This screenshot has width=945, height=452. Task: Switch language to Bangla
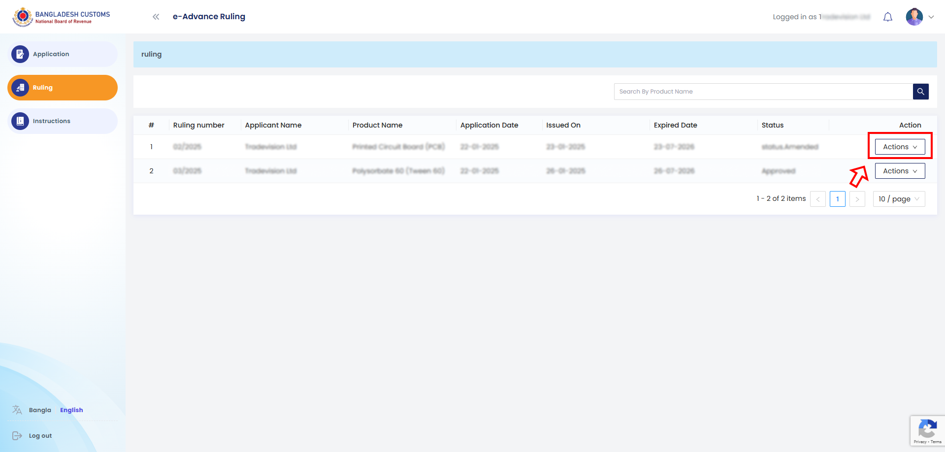coord(40,410)
